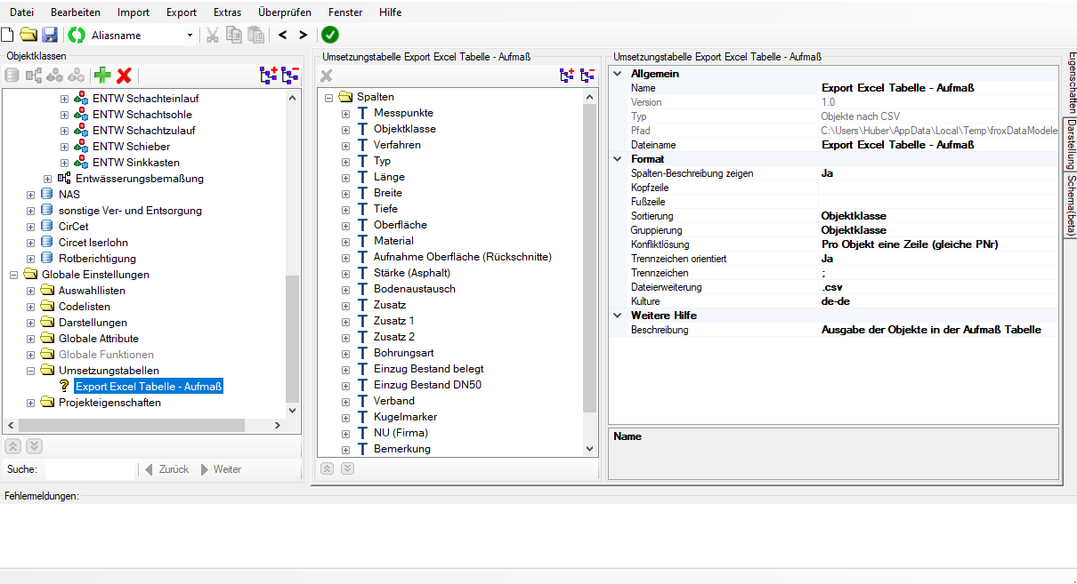Delete with red X in Objektklassen toolbar
This screenshot has height=584, width=1077.
click(x=125, y=76)
